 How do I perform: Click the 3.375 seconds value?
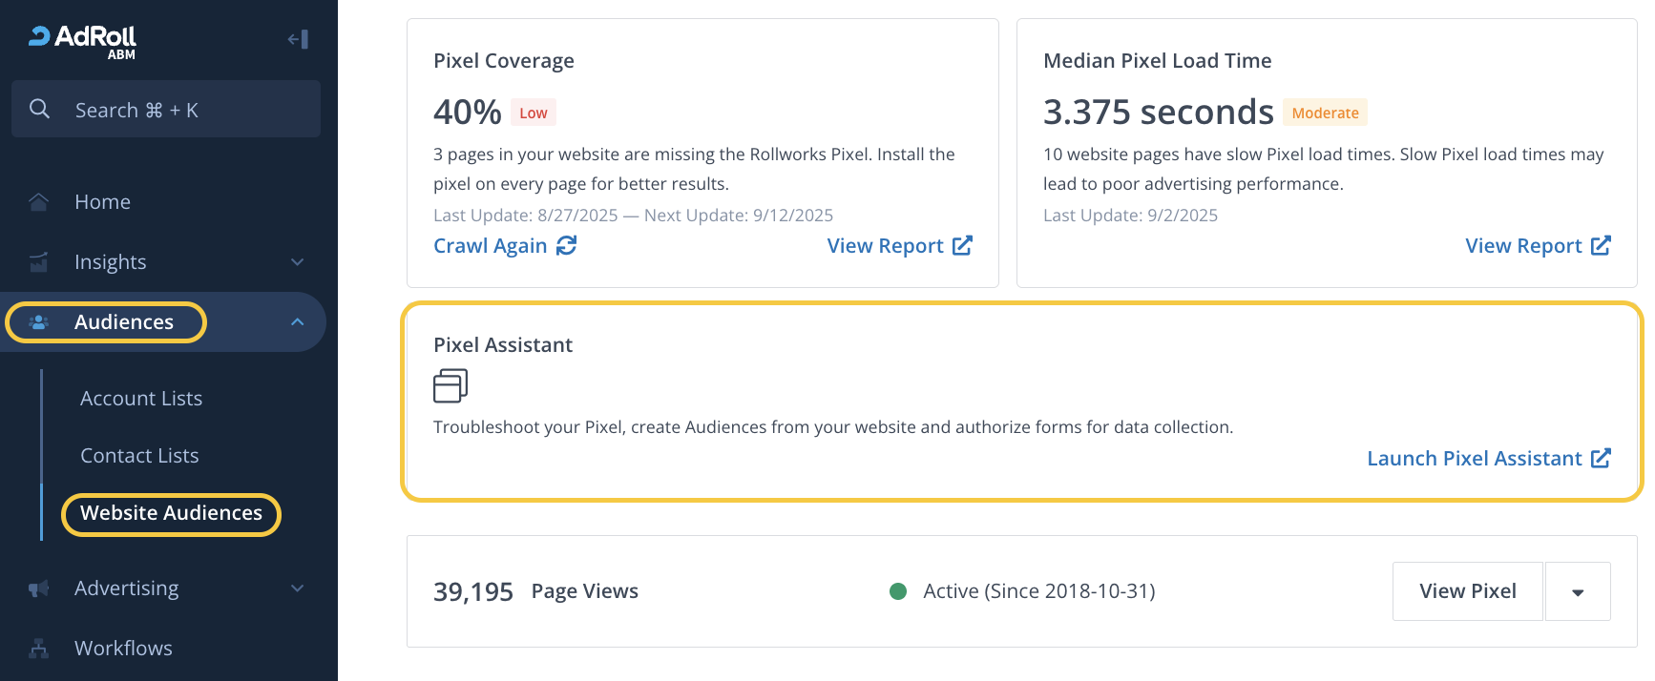coord(1159,113)
